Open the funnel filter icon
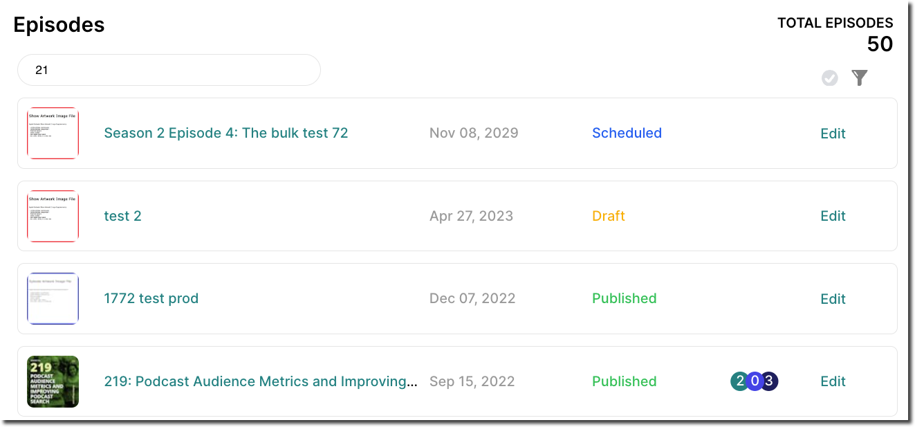 click(859, 78)
